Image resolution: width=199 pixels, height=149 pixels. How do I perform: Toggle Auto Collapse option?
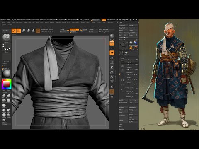124,103
